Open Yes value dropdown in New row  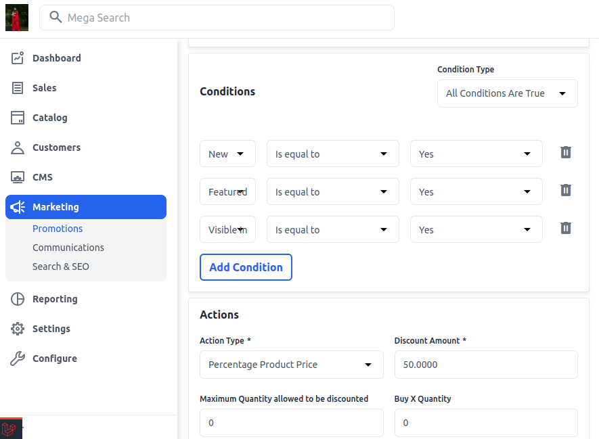click(x=476, y=154)
